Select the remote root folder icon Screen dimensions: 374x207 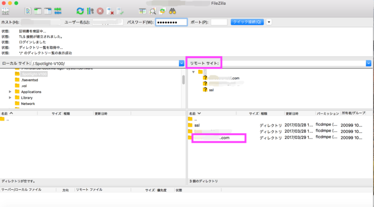(x=200, y=72)
